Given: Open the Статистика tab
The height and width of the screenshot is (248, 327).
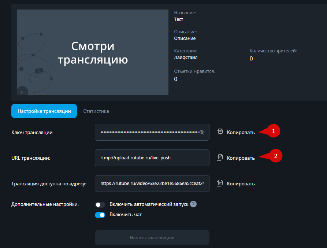Looking at the screenshot, I should click(x=96, y=111).
